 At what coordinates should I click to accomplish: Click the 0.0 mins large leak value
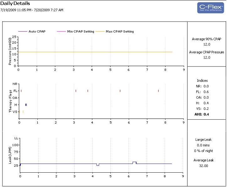coord(203,145)
